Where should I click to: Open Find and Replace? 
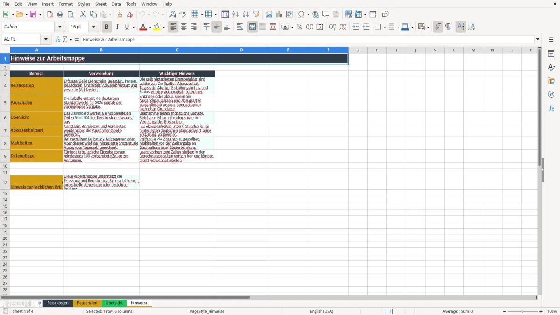(x=173, y=14)
